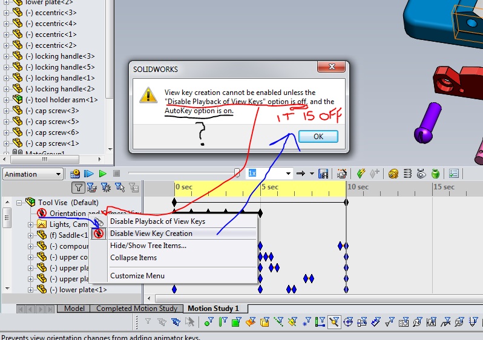The width and height of the screenshot is (483, 340).
Task: Open the Animation Wizard icon
Action: click(x=342, y=174)
